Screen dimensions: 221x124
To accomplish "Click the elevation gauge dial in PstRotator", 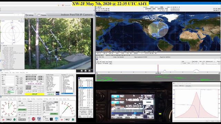I will (x=68, y=109).
